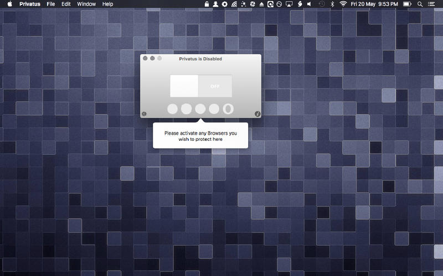Click the date and time Fri 20 May
Screen dimensions: 443x276
[374, 4]
